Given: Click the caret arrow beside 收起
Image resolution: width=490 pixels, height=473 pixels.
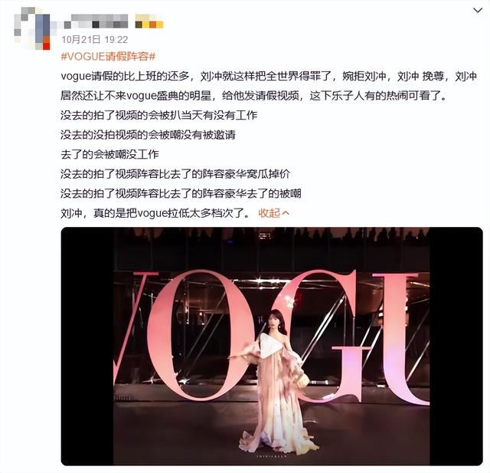Looking at the screenshot, I should click(x=286, y=213).
